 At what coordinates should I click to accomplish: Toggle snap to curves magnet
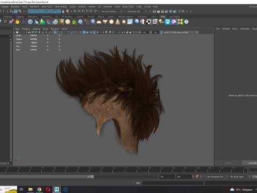pos(79,11)
